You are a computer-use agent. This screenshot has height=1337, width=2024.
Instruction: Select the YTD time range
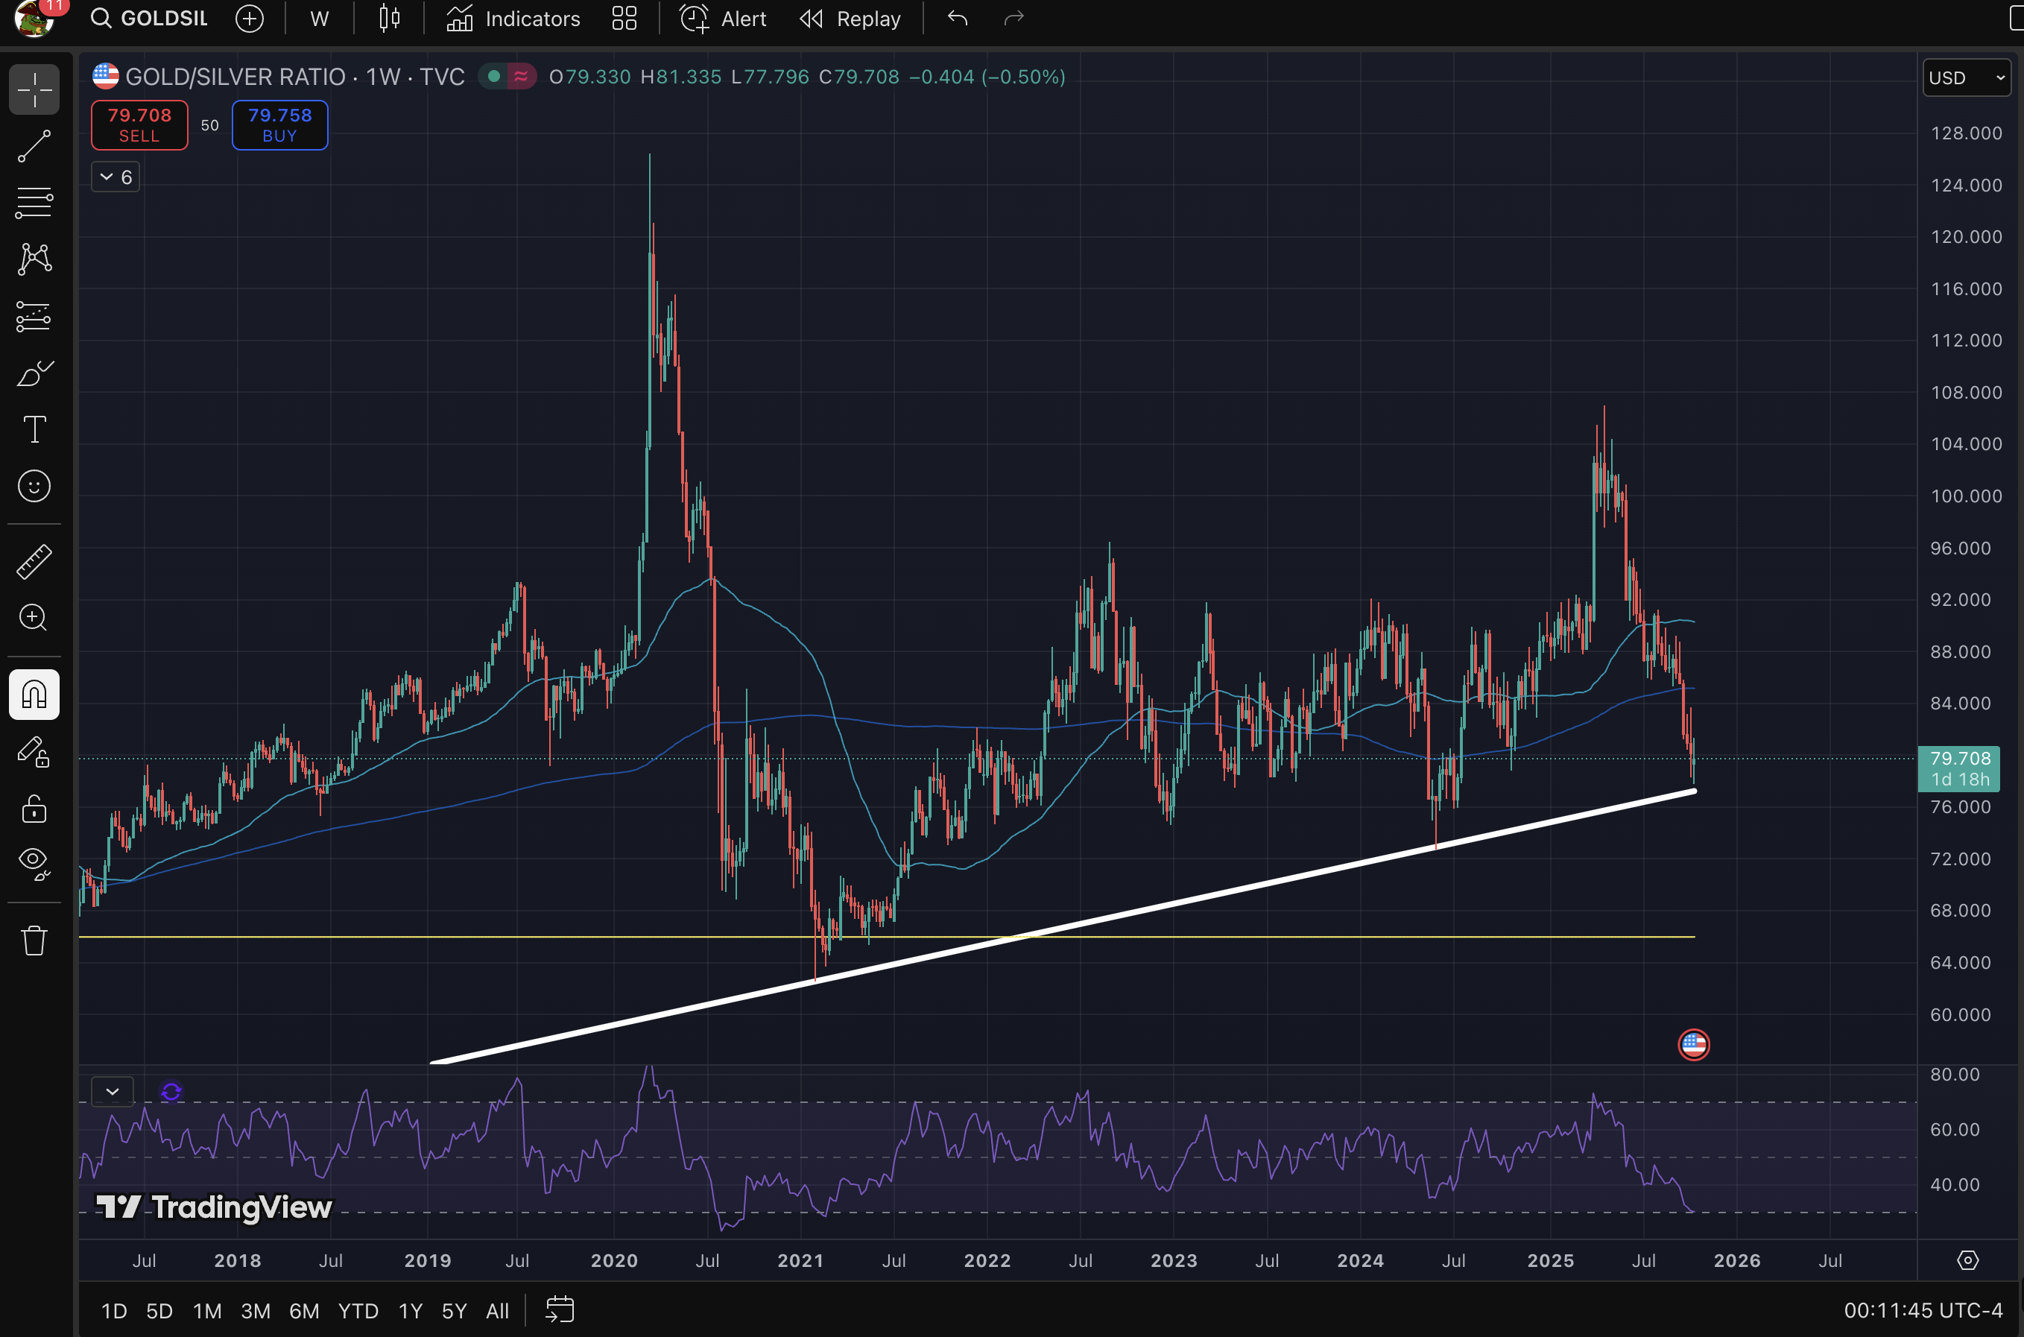pyautogui.click(x=358, y=1311)
